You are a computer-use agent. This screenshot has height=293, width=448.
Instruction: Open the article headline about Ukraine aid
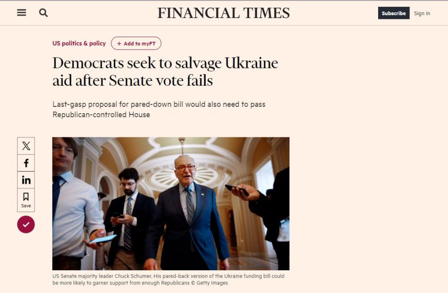(x=165, y=72)
